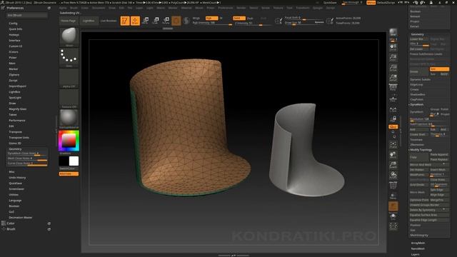
Task: Enable the Zsub sculpt mode
Action: tap(250, 19)
